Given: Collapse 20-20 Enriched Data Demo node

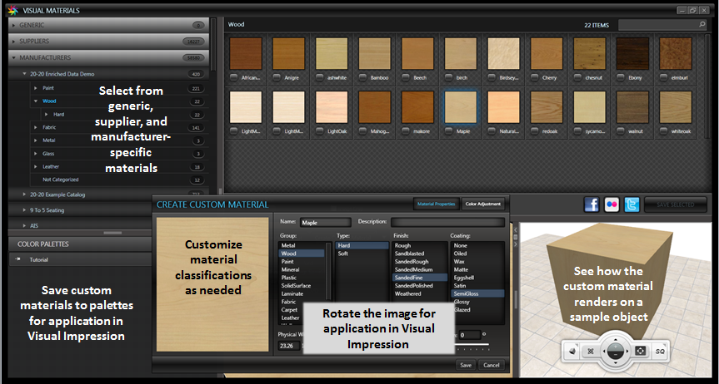Looking at the screenshot, I should (x=25, y=74).
